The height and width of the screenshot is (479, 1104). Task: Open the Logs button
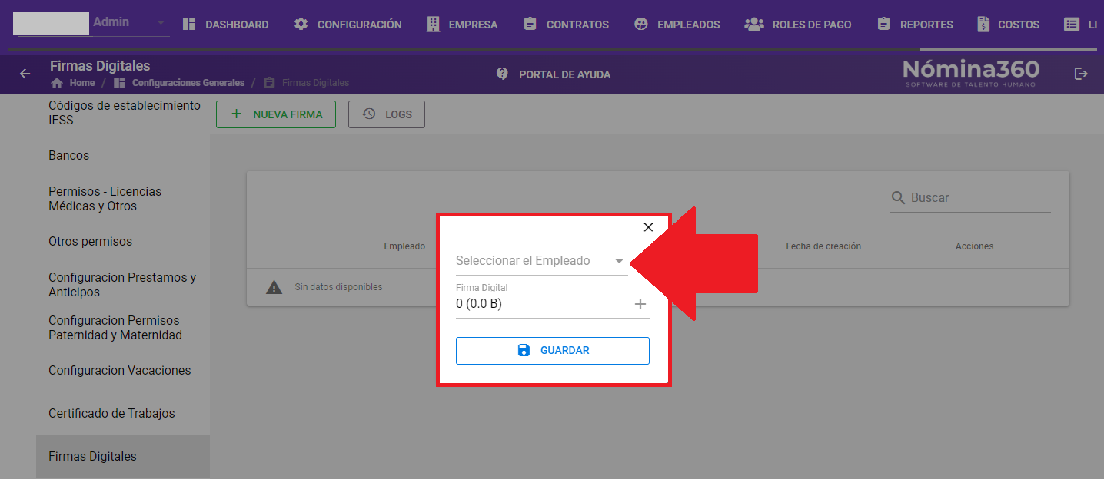(387, 114)
